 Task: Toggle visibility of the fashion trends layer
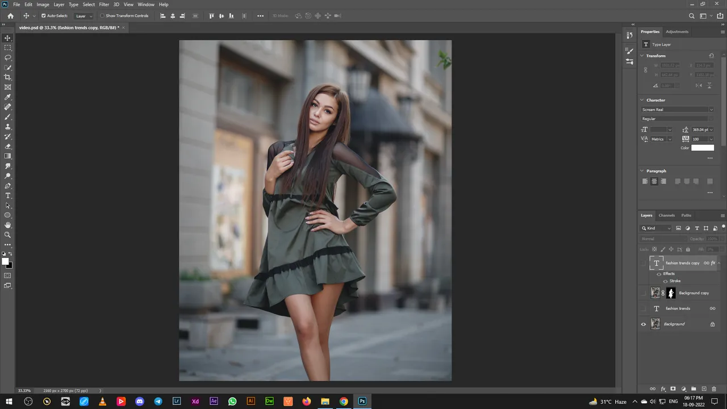pos(644,308)
